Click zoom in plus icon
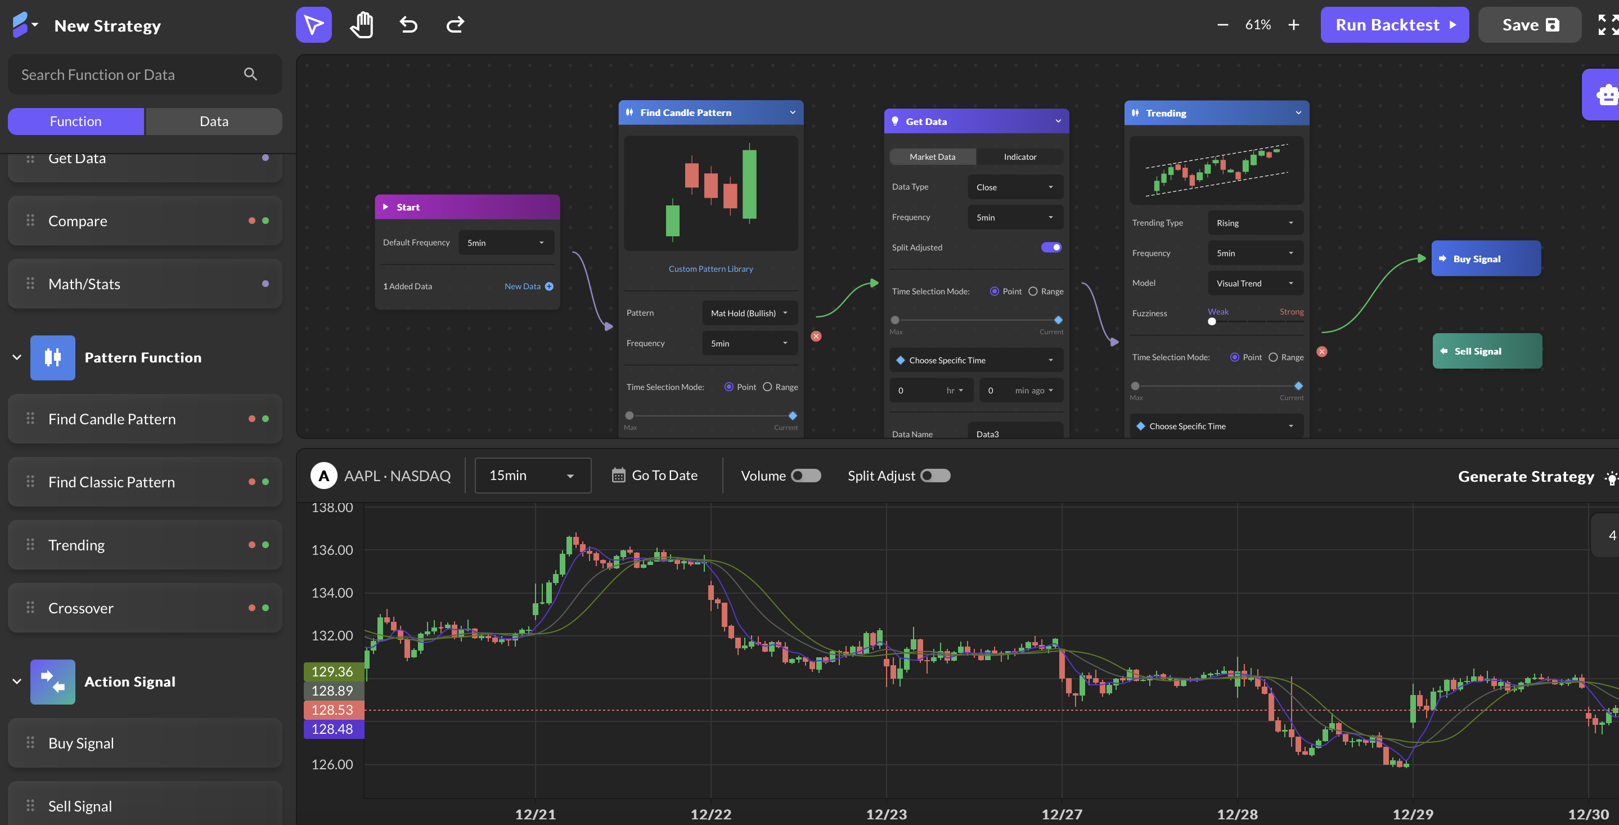1619x825 pixels. 1293,25
